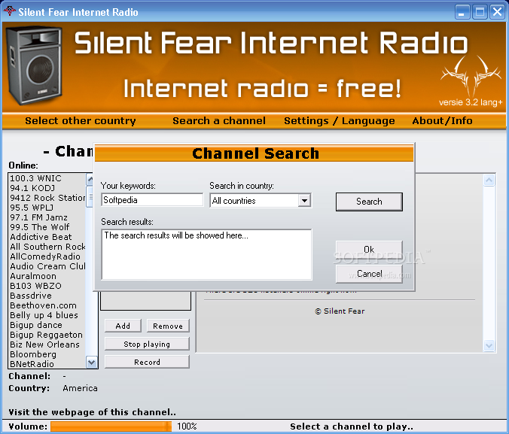Click info panel scroll up arrow

point(489,181)
